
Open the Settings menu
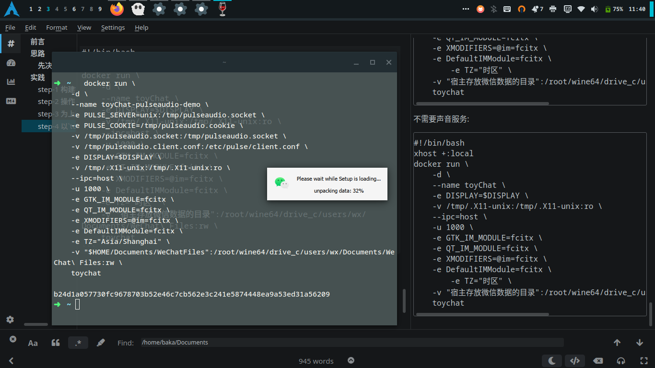pyautogui.click(x=113, y=28)
